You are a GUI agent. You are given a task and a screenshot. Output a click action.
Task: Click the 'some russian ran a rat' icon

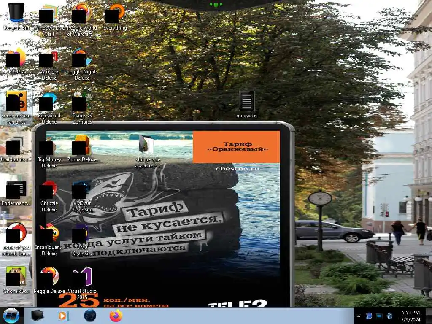pyautogui.click(x=16, y=108)
